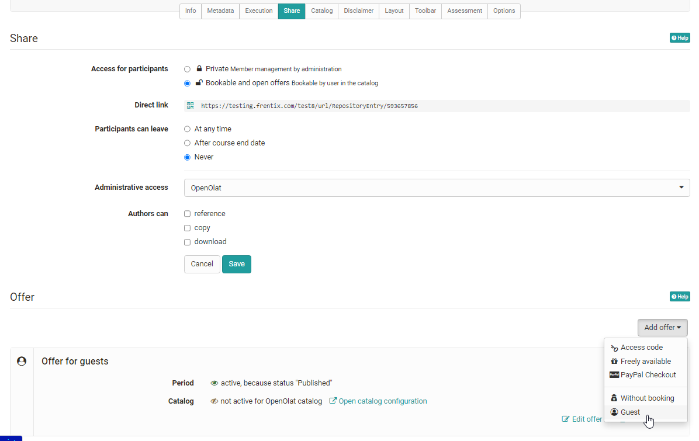Follow the Open catalog configuration link
This screenshot has height=441, width=699.
point(382,401)
